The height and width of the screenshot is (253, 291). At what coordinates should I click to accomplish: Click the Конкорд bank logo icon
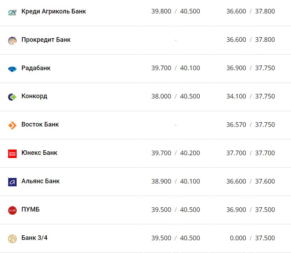coord(12,97)
